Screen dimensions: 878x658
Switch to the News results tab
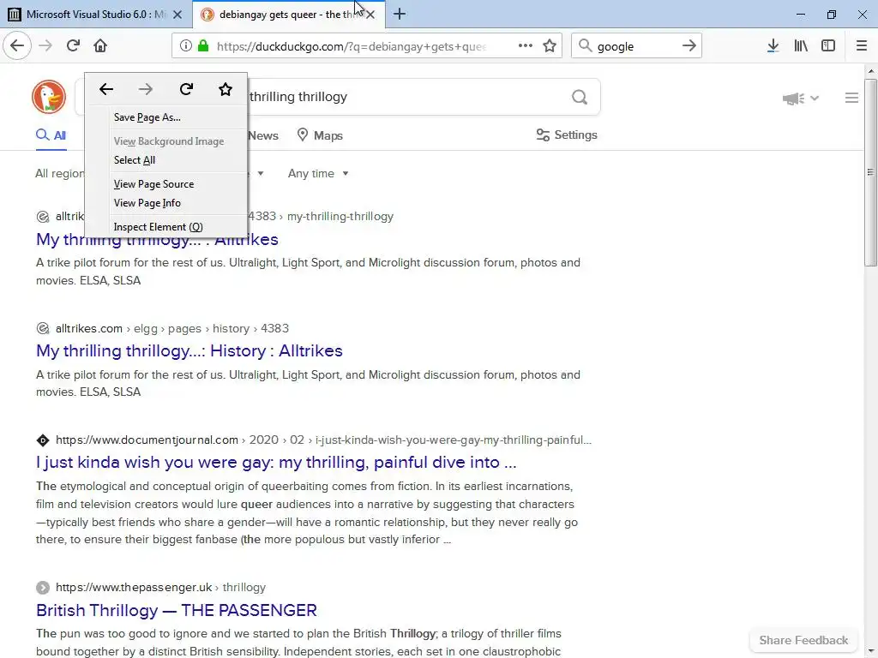262,135
